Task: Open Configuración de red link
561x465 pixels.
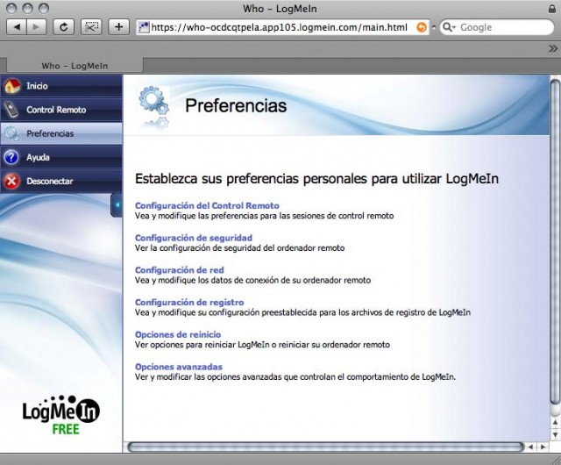Action: (179, 270)
